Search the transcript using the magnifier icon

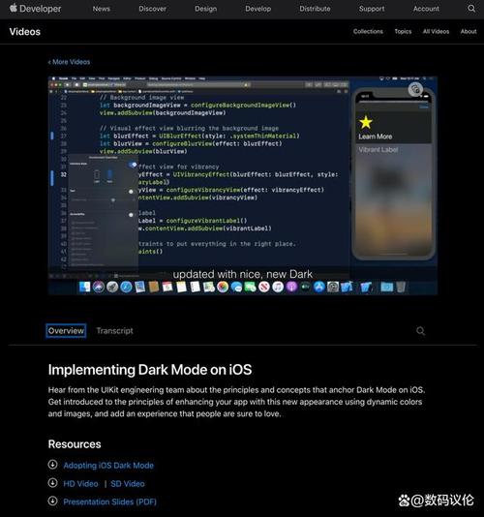point(420,331)
